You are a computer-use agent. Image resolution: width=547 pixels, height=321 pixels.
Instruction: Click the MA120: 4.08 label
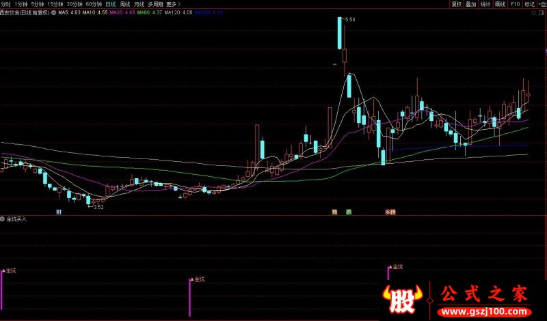pyautogui.click(x=178, y=12)
